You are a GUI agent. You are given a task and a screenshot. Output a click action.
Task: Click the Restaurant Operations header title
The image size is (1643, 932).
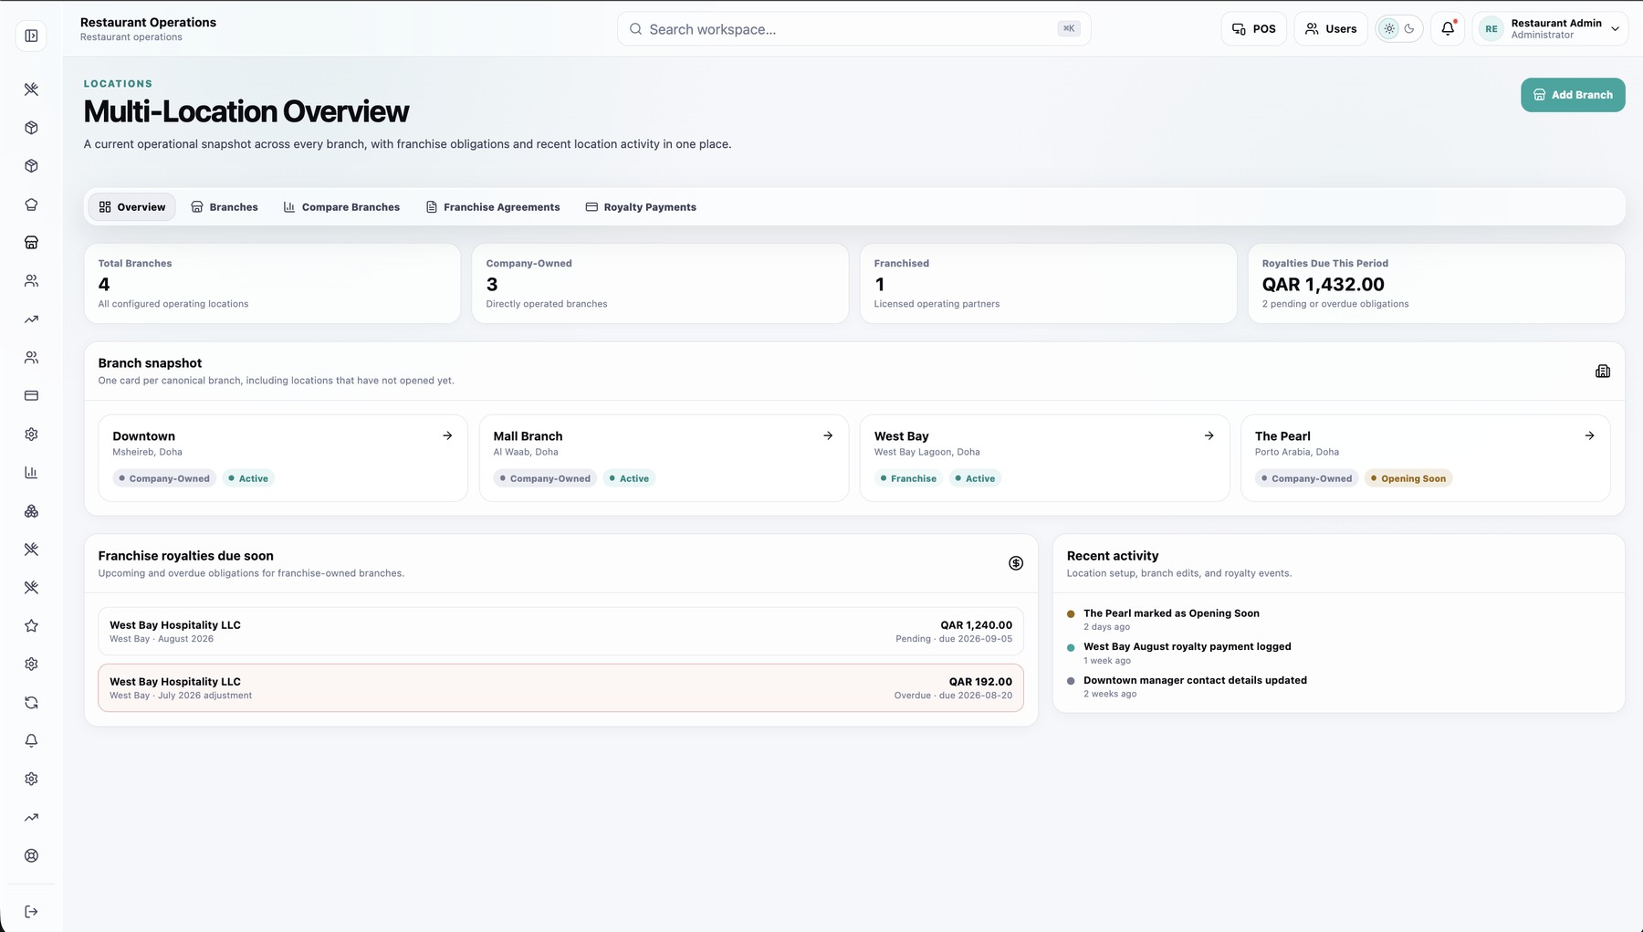pos(148,22)
